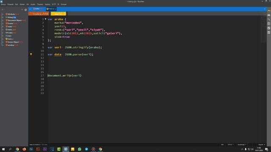Image resolution: width=271 pixels, height=152 pixels.
Task: Open WhatsApp in taskbar
Action: [80, 149]
